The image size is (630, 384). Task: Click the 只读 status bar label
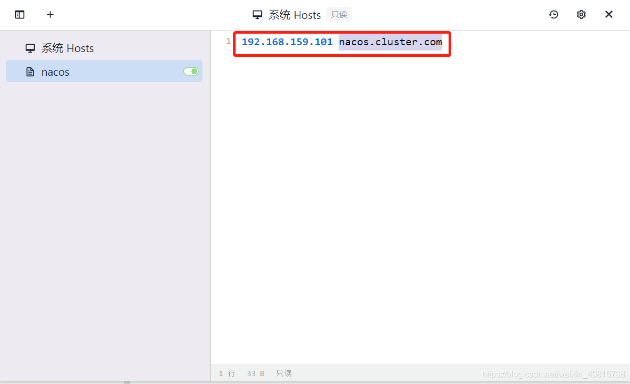283,373
